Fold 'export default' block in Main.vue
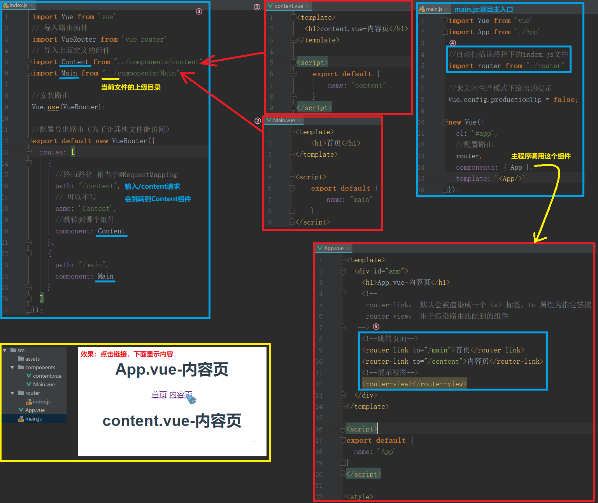 [292, 188]
